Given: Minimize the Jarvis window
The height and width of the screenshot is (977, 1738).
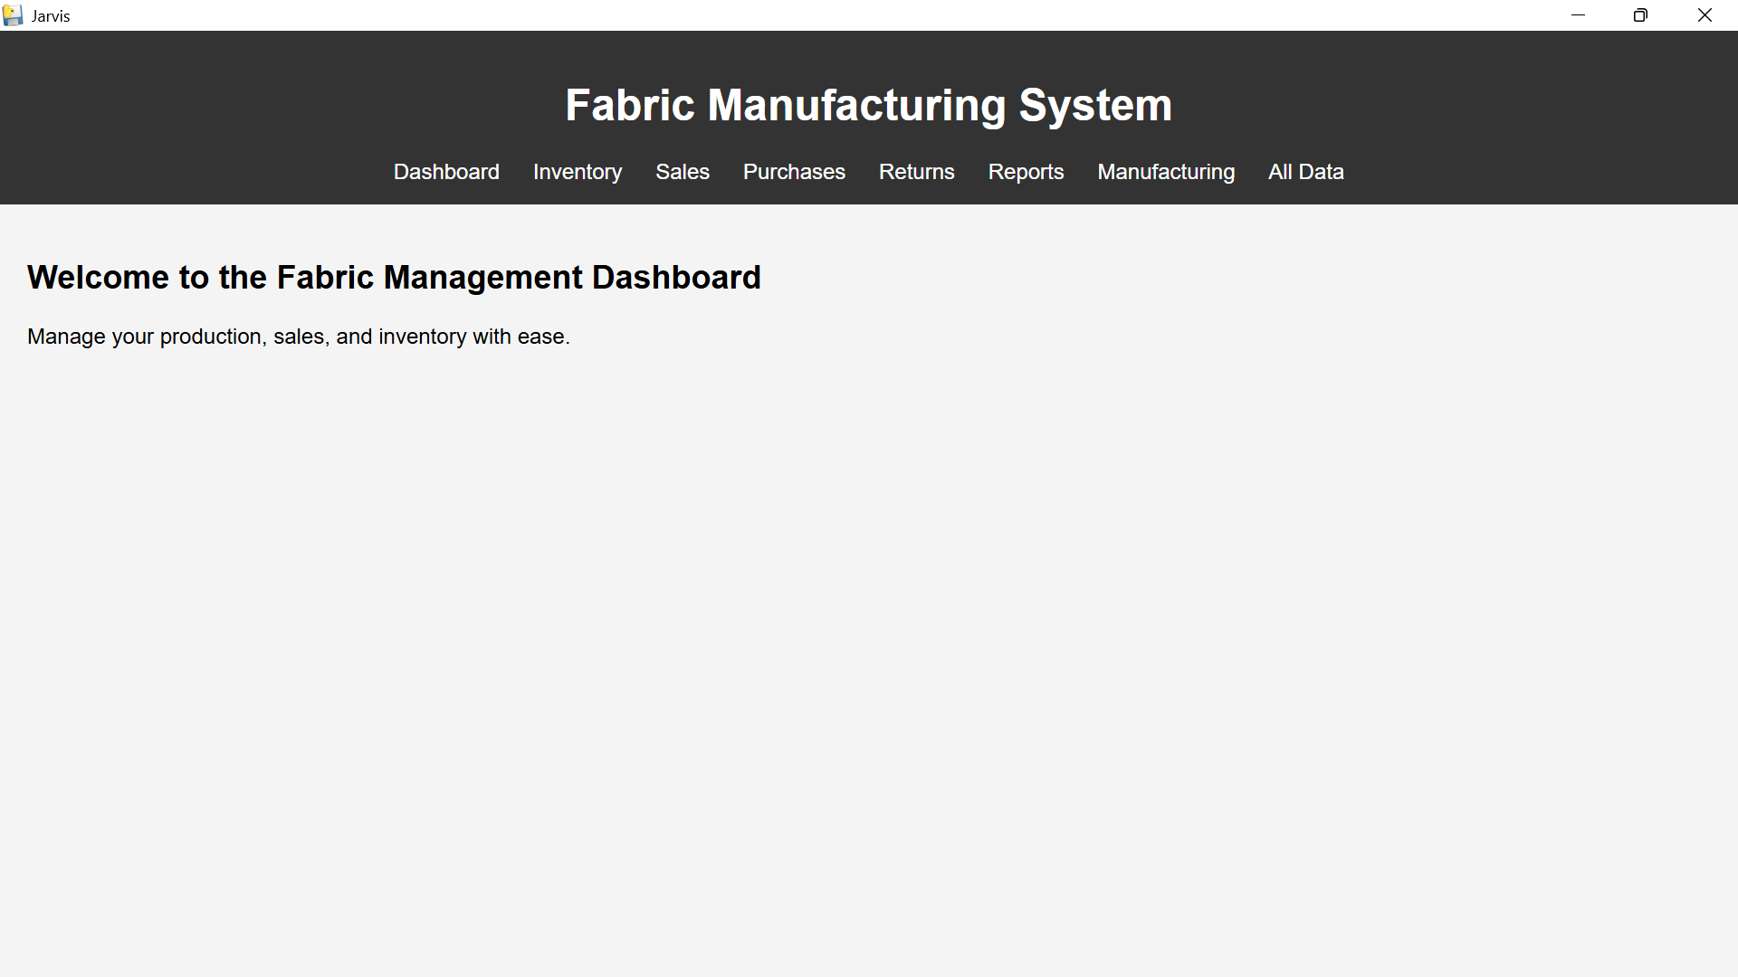Looking at the screenshot, I should tap(1578, 15).
